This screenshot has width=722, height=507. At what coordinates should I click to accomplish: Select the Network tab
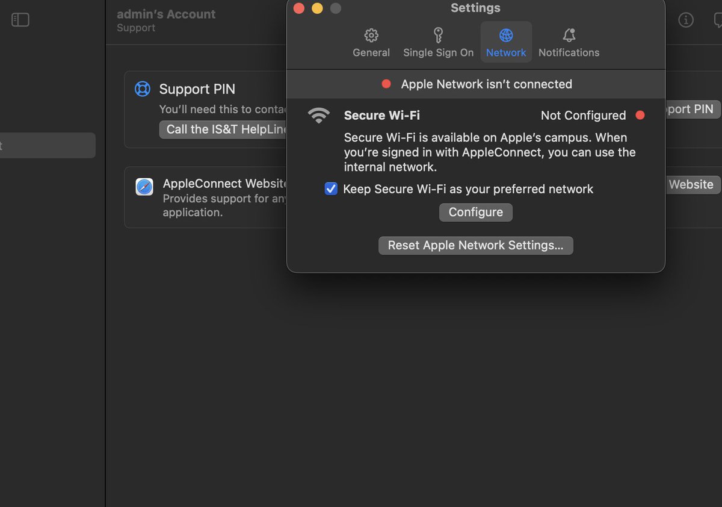click(x=506, y=43)
